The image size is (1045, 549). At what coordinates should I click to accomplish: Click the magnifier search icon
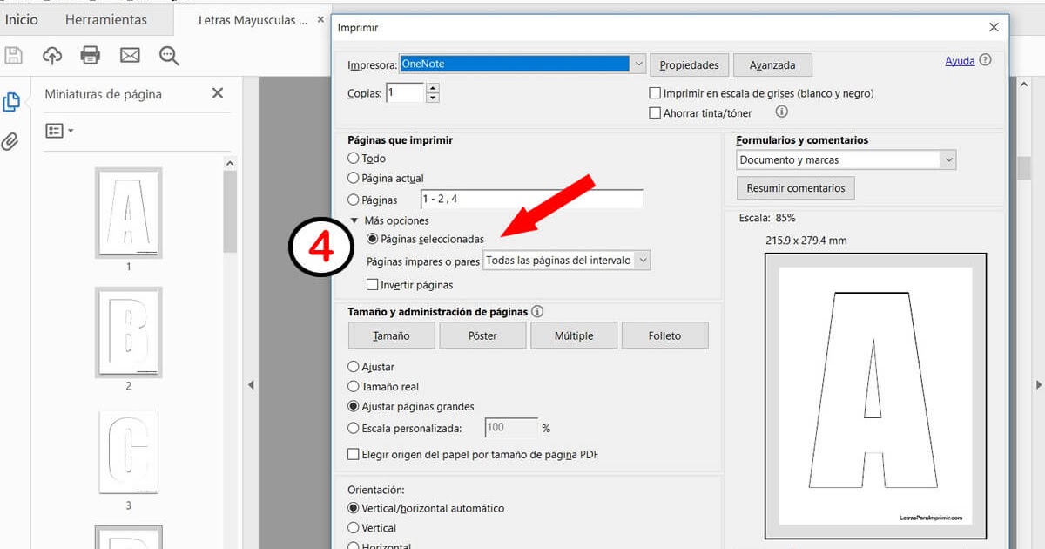point(169,56)
